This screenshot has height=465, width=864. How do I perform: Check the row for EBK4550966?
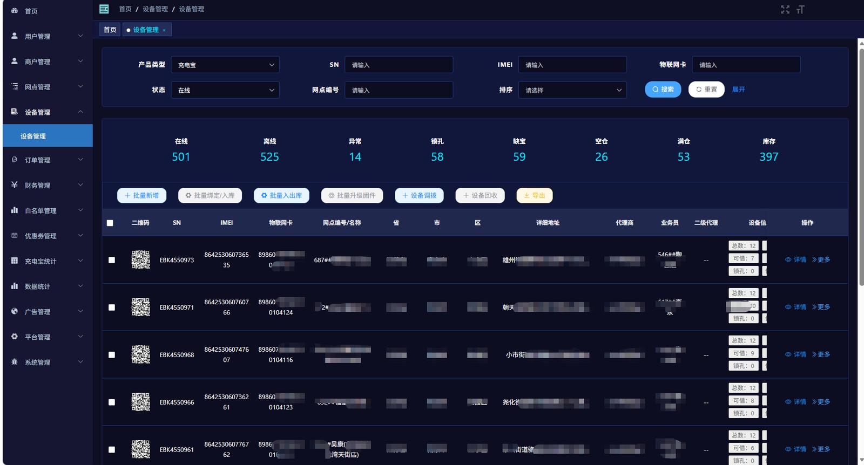pos(112,402)
